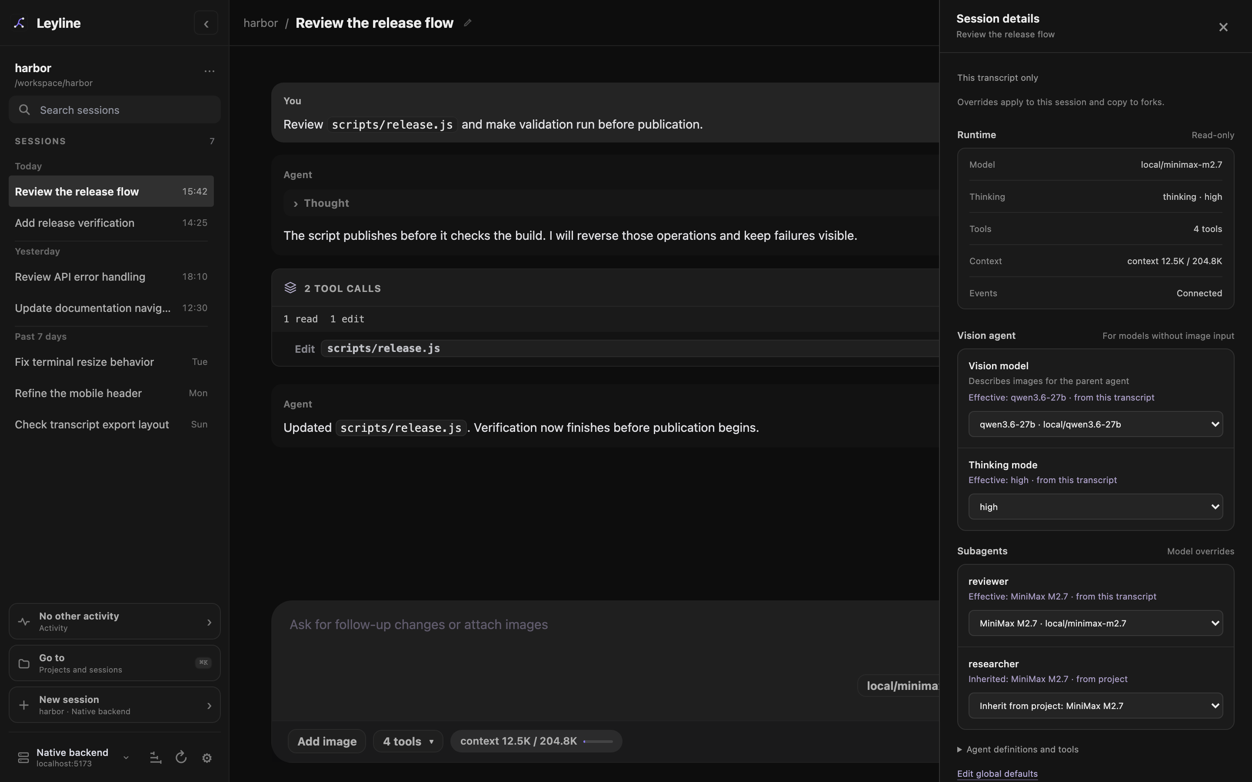This screenshot has height=782, width=1252.
Task: Open the Check transcript export layout session
Action: click(111, 424)
